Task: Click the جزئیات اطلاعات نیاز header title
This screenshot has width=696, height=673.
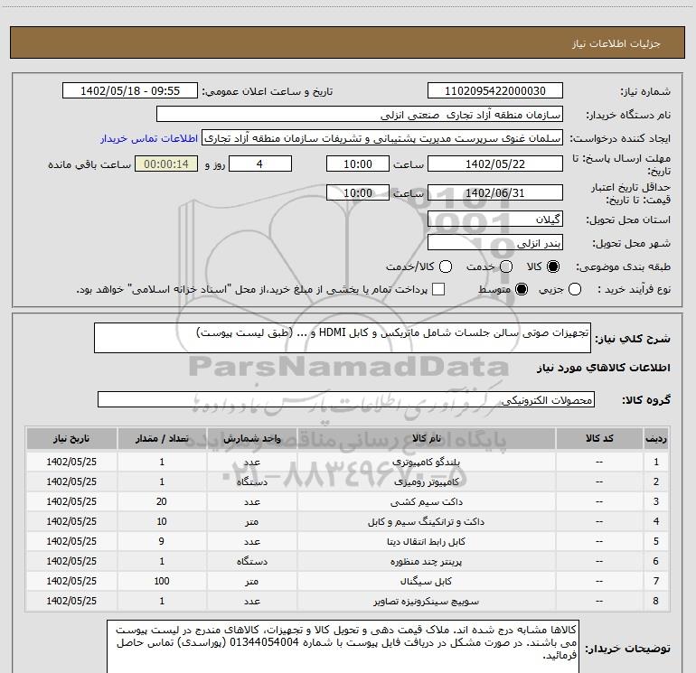Action: click(616, 43)
